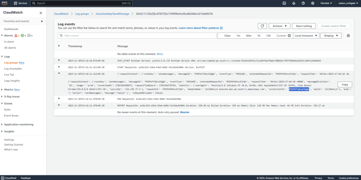The image size is (361, 180).
Task: Click the OK alarms green check count
Action: point(23,35)
